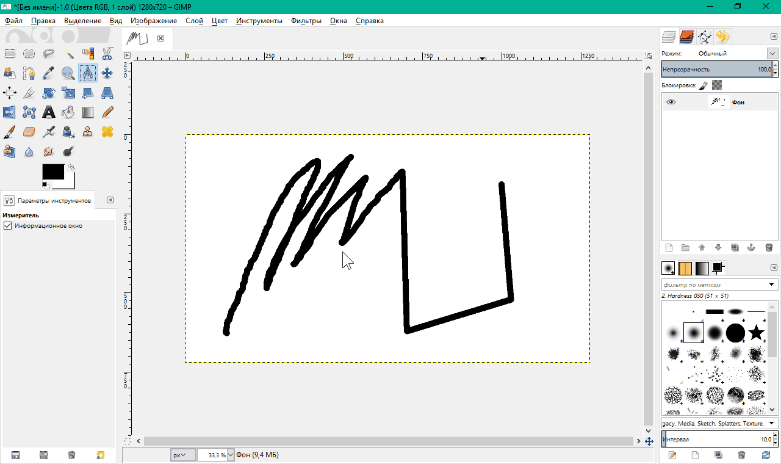Open the brush tag filter dropdown
The width and height of the screenshot is (781, 464).
pyautogui.click(x=772, y=285)
